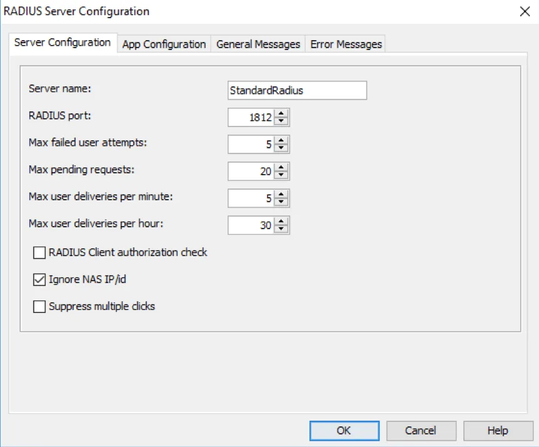The height and width of the screenshot is (447, 539).
Task: Enable RADIUS Client authorization check
Action: point(39,252)
